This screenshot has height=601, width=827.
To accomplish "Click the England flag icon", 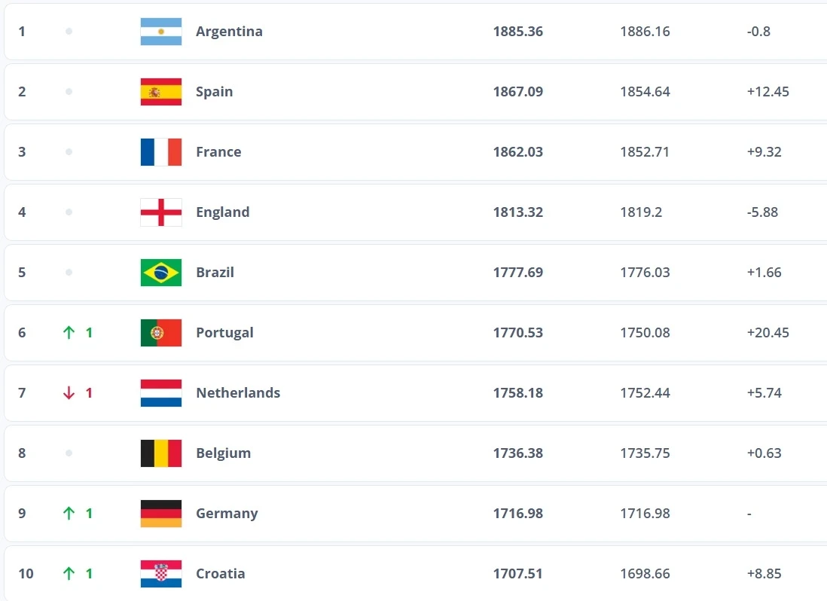I will click(161, 212).
